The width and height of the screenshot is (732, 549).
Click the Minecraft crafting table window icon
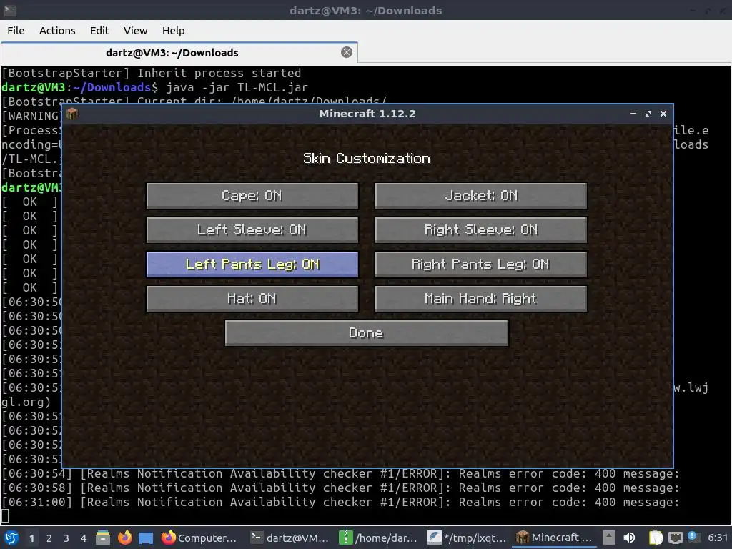pos(72,114)
